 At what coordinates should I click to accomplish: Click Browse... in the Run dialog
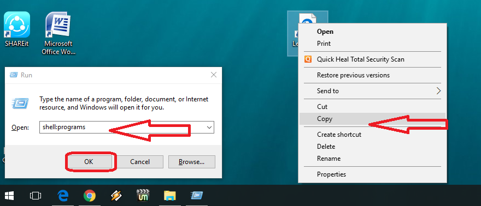(x=192, y=162)
